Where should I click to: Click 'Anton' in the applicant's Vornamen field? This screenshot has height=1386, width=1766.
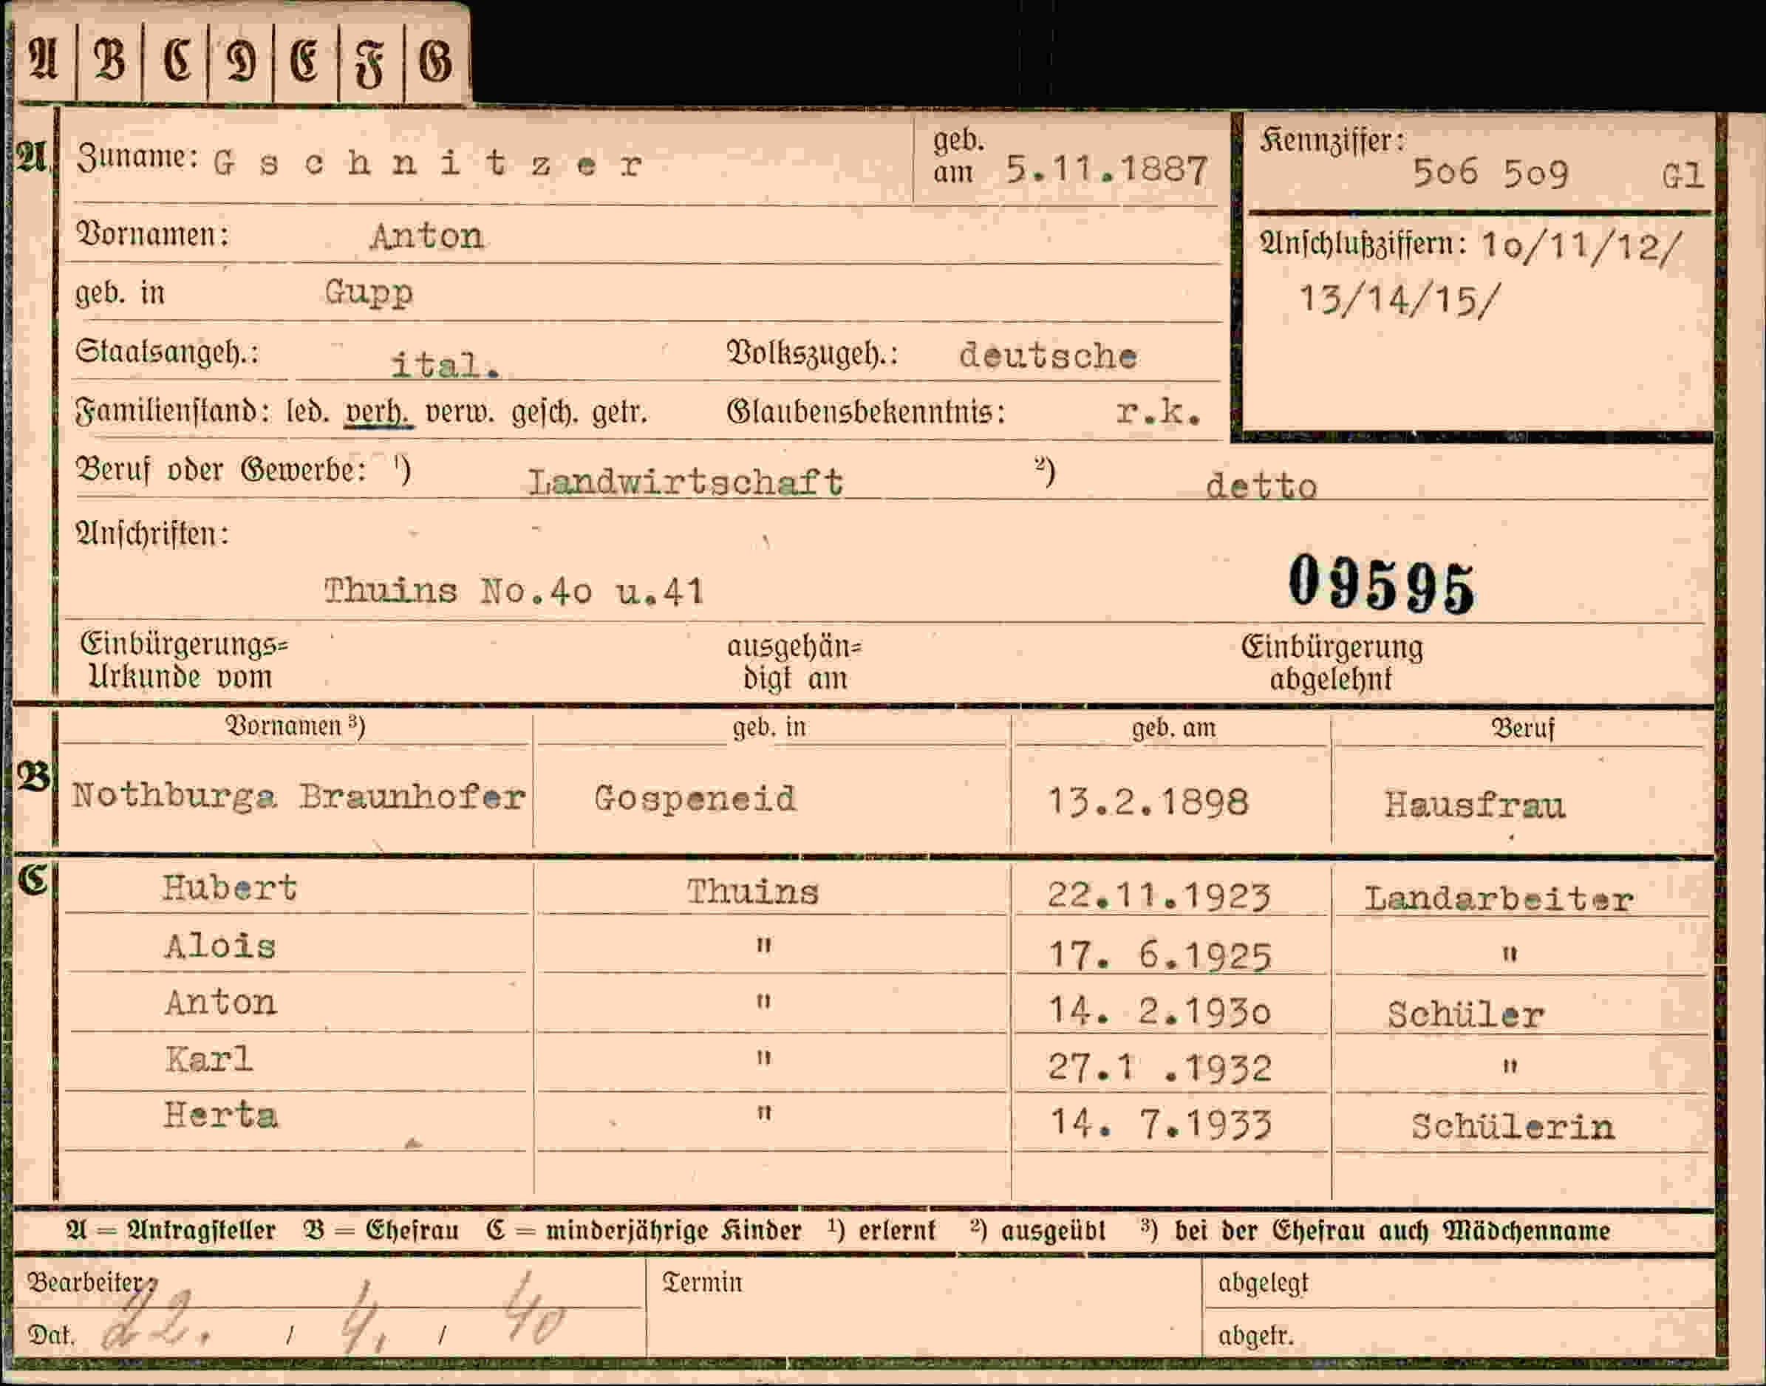point(427,237)
